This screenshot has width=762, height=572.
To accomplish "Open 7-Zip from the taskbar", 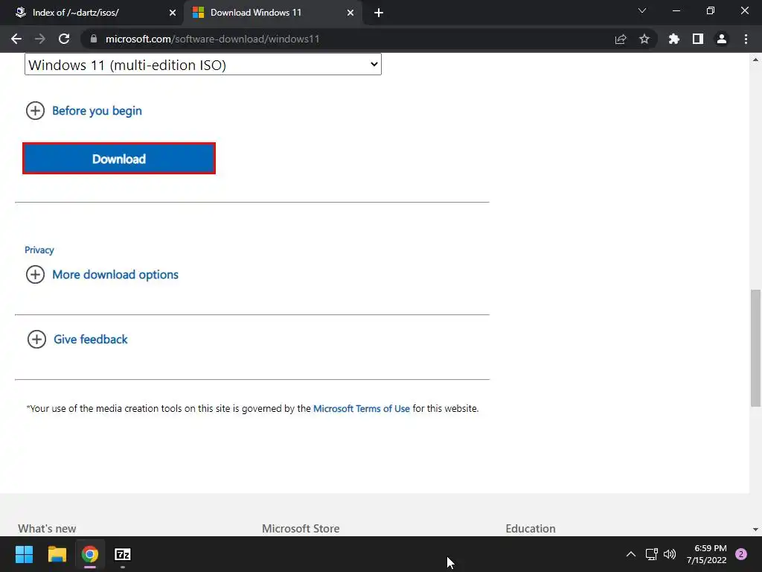I will point(123,554).
